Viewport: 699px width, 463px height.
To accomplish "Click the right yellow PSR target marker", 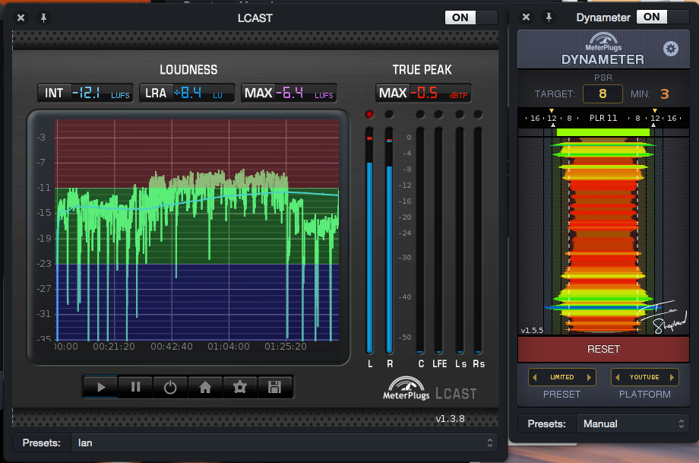I will point(655,111).
